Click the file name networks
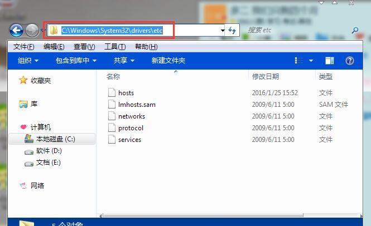371x226 pixels. 132,116
